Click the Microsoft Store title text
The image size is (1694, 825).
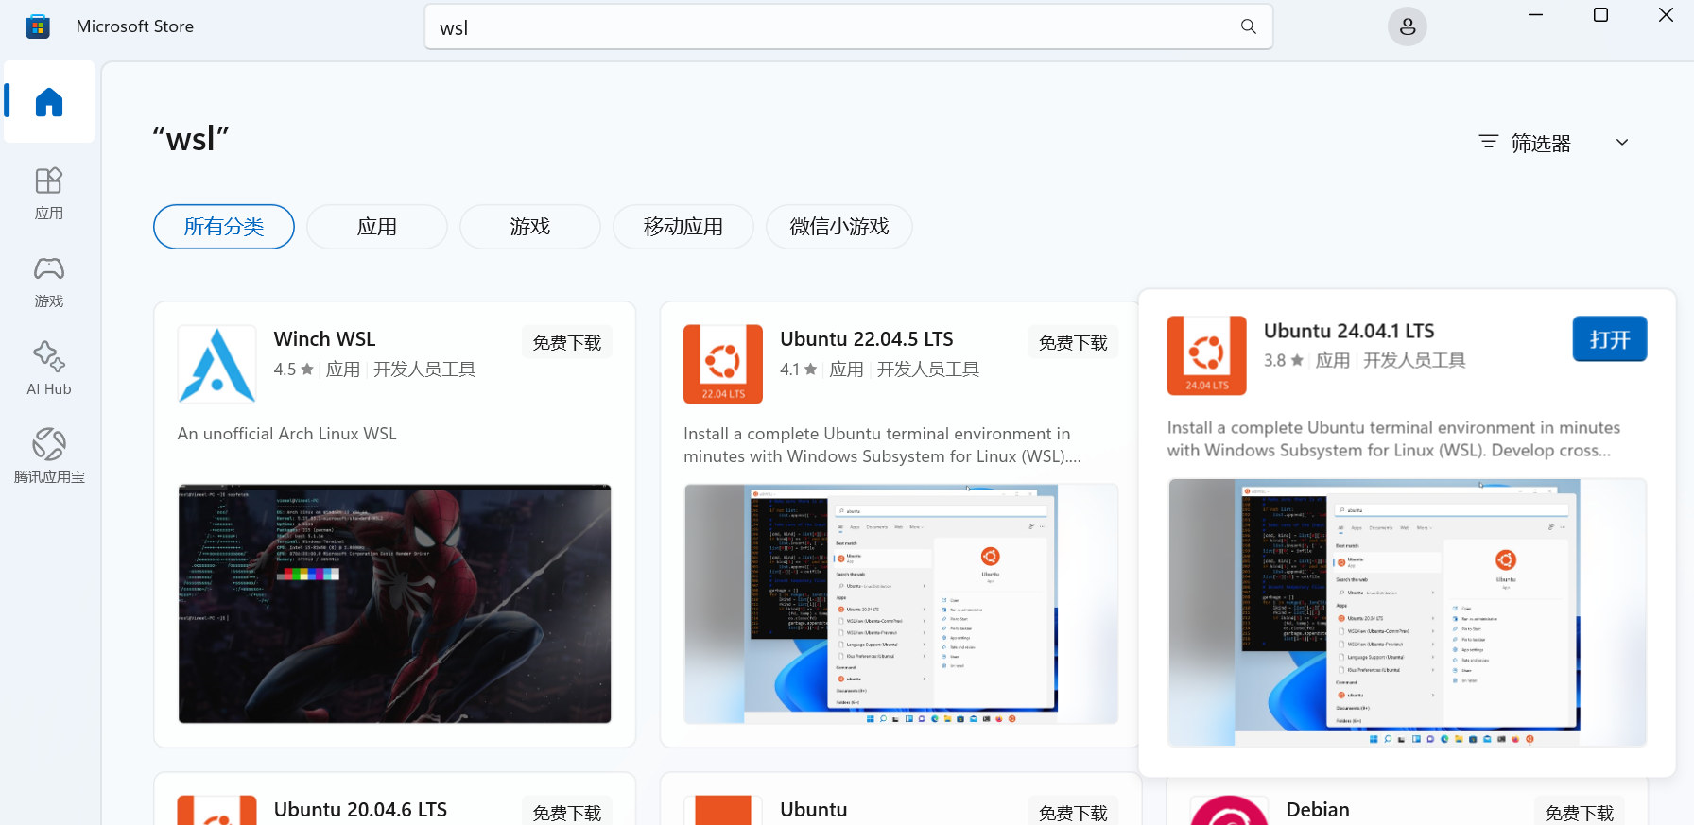pos(135,26)
